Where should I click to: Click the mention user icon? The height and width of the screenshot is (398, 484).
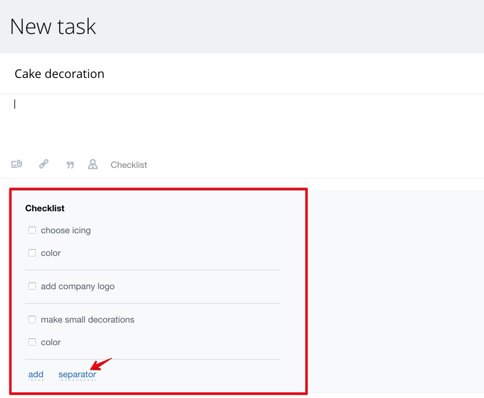pos(93,165)
